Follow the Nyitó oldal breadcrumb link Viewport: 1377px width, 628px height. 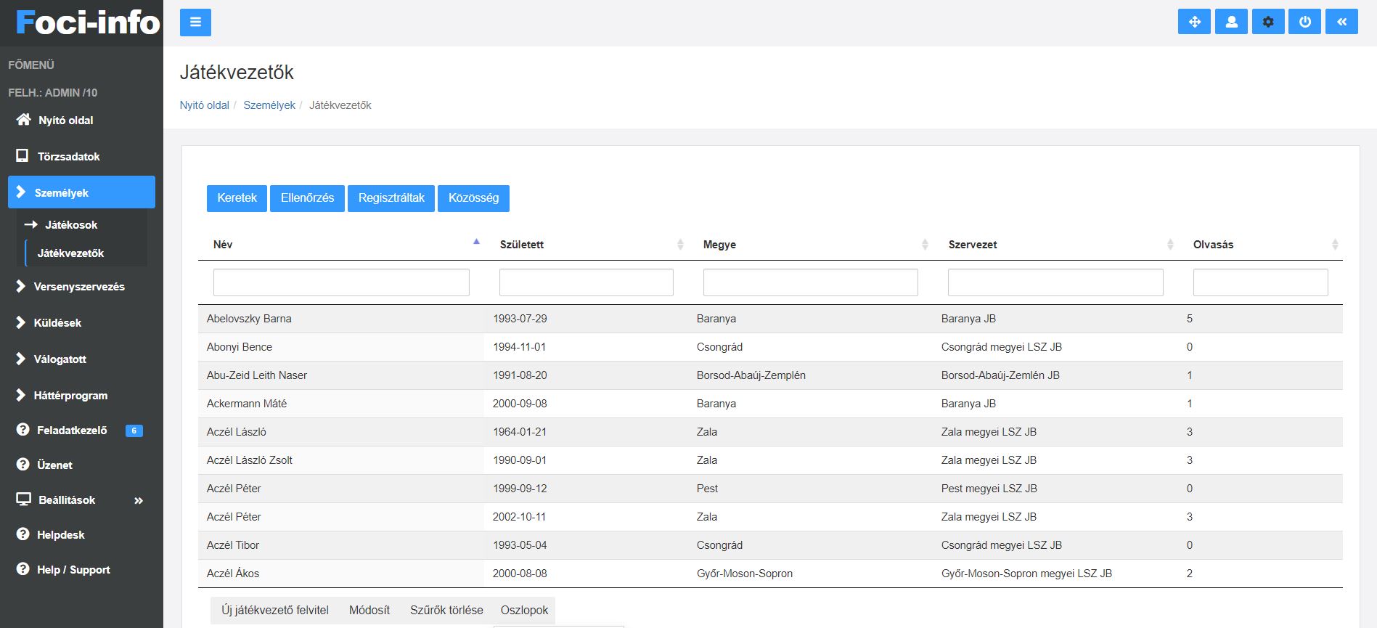pos(205,105)
